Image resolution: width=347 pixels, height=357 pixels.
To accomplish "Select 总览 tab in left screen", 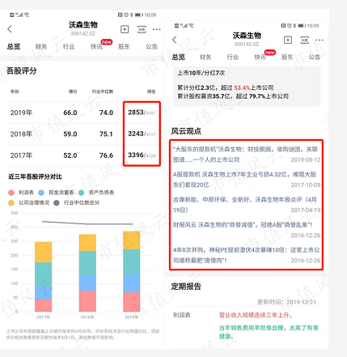I will tap(14, 47).
